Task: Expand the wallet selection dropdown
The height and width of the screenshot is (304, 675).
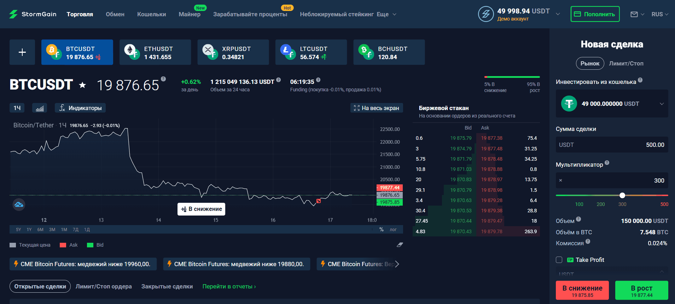Action: 662,104
